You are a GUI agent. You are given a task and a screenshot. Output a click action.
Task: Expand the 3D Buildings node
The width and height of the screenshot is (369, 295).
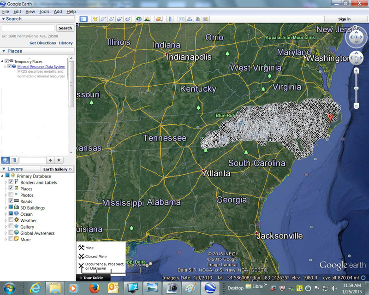click(6, 208)
